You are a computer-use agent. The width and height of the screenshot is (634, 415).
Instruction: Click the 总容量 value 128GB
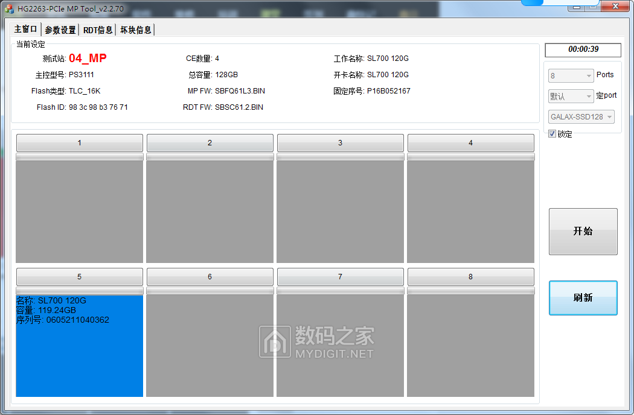[226, 75]
